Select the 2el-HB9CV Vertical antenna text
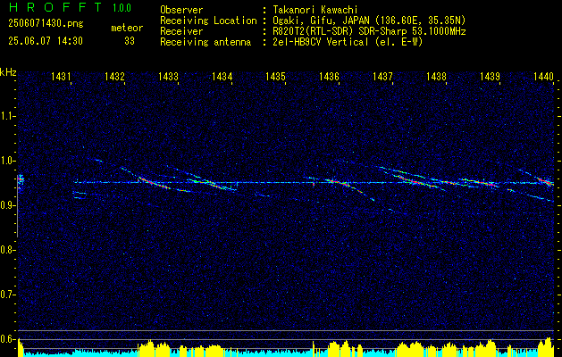The width and height of the screenshot is (562, 357). [348, 42]
